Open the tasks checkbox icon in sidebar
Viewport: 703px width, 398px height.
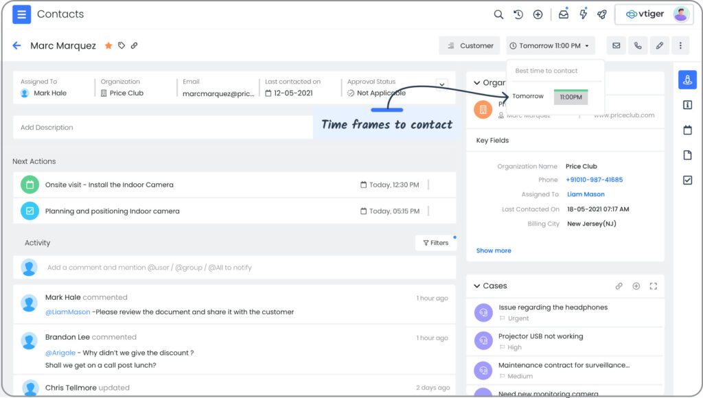(x=687, y=180)
